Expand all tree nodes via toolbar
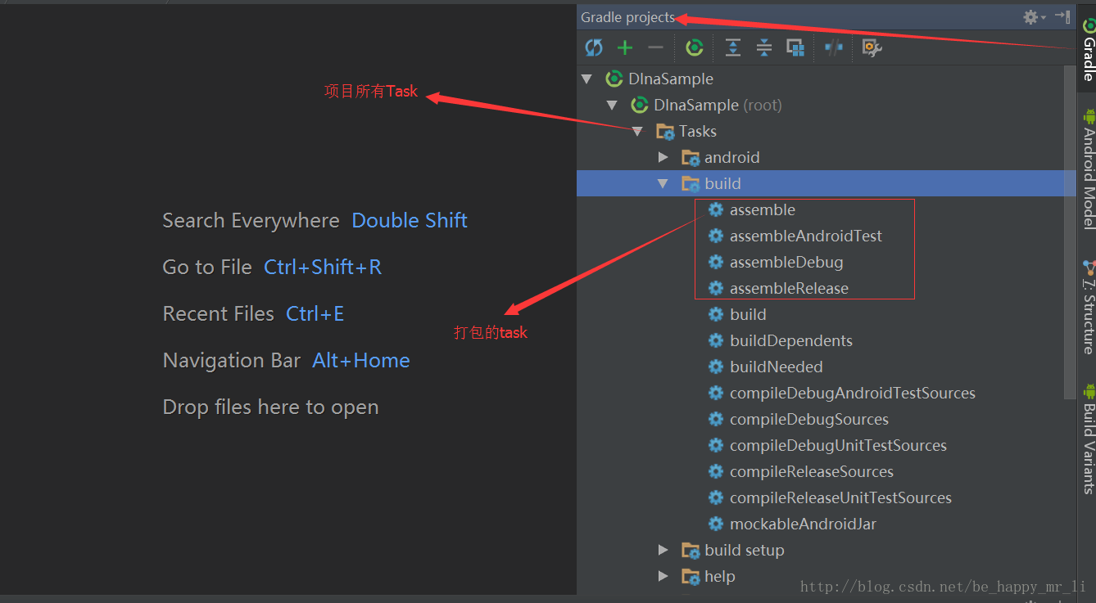The height and width of the screenshot is (603, 1096). (x=733, y=48)
